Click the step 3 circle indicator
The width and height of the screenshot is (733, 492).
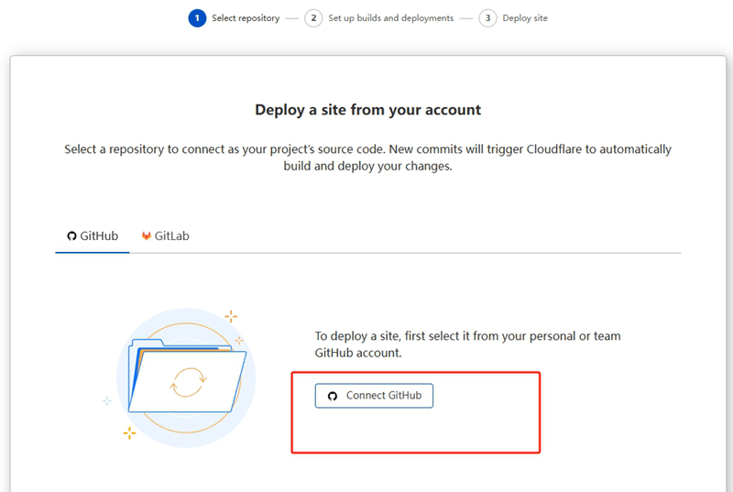click(x=487, y=18)
